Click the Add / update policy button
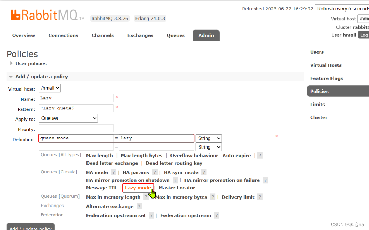 (30, 227)
